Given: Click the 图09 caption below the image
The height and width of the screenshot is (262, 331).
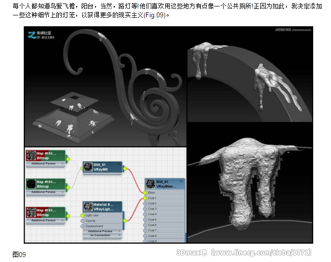Looking at the screenshot, I should [19, 255].
